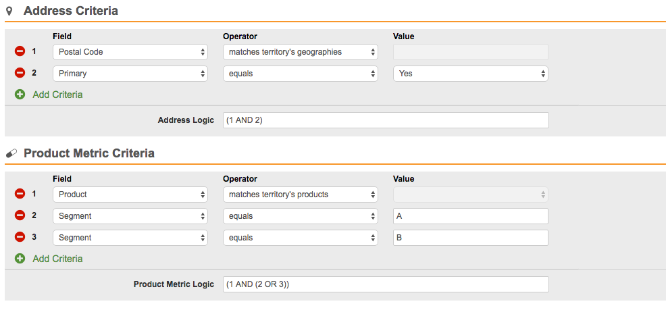Click green plus icon under Product Metric Criteria
Viewport: 666px width, 310px height.
point(20,259)
